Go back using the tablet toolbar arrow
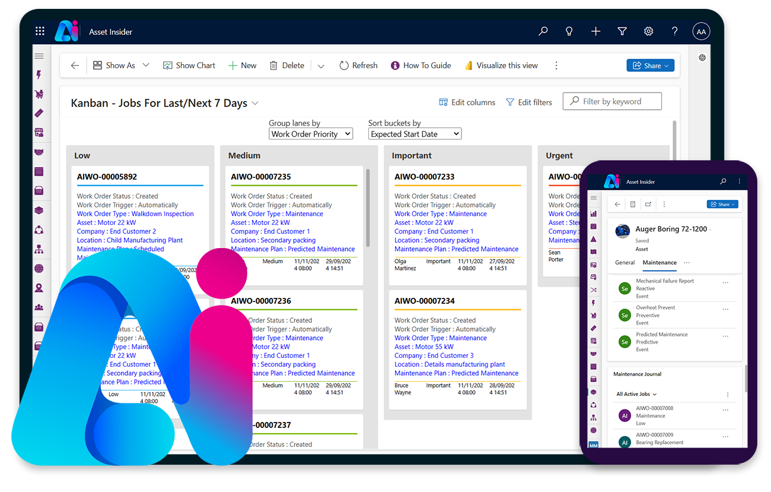This screenshot has height=492, width=771. 75,66
